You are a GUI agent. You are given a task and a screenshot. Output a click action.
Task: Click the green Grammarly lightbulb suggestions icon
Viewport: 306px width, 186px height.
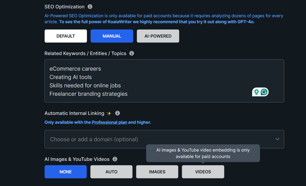click(x=256, y=92)
